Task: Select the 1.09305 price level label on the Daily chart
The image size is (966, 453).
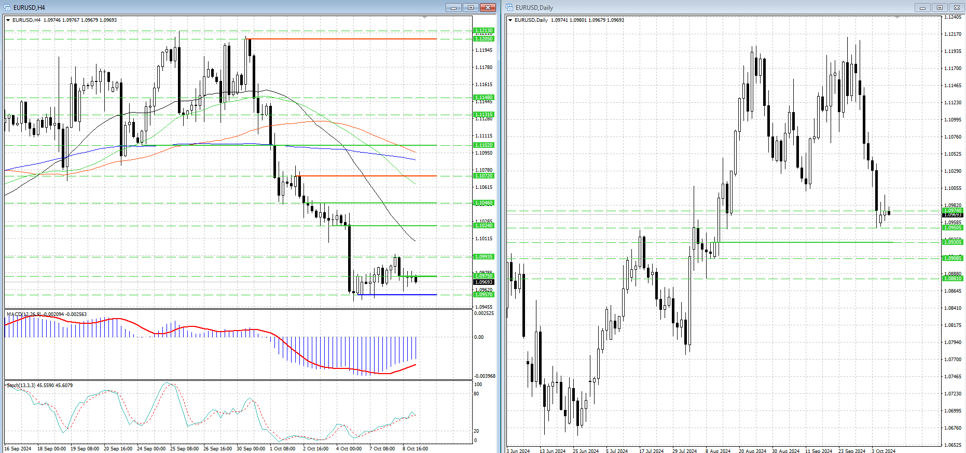Action: pos(953,242)
